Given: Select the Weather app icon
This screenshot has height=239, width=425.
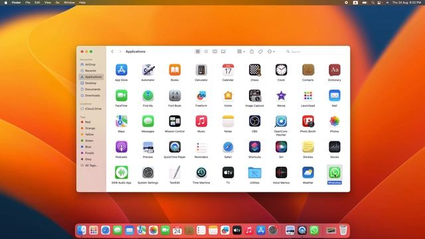Looking at the screenshot, I should click(x=308, y=173).
